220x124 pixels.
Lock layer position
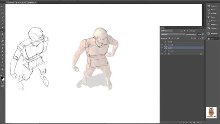click(175, 38)
